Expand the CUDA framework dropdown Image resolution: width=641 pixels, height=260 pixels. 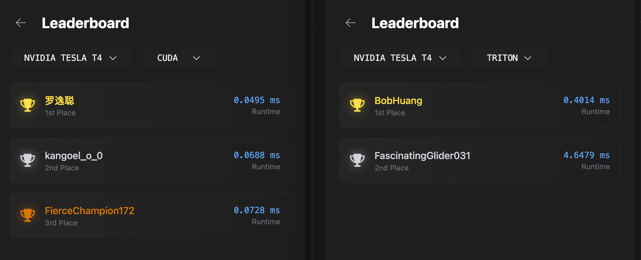[x=179, y=58]
